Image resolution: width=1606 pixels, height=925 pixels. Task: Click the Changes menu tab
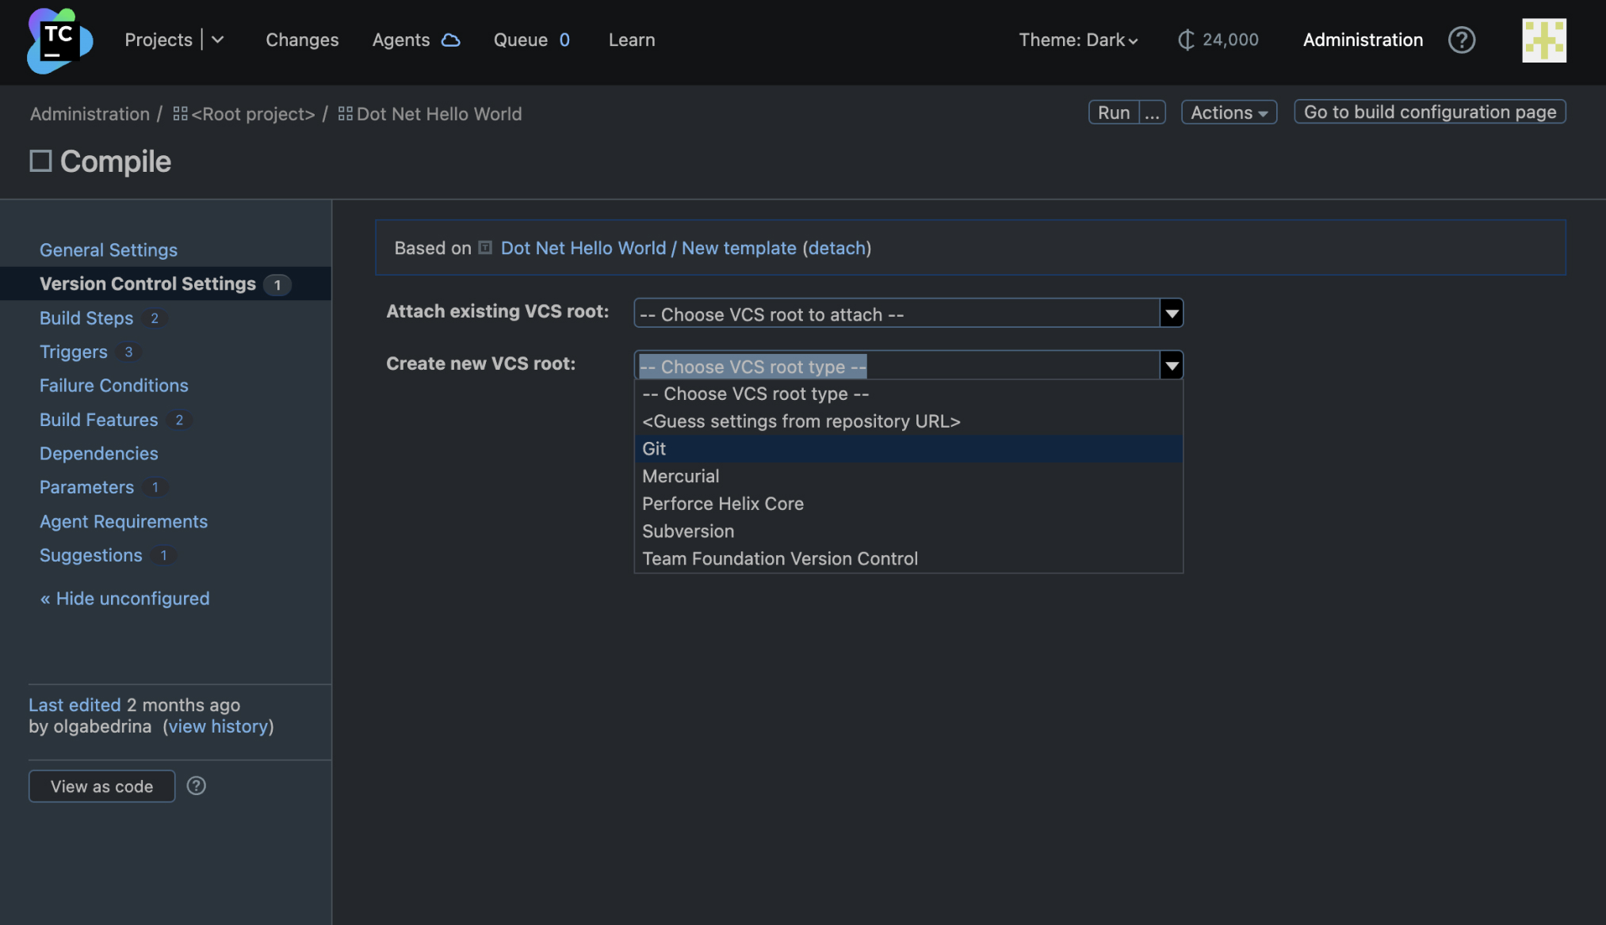click(x=302, y=40)
